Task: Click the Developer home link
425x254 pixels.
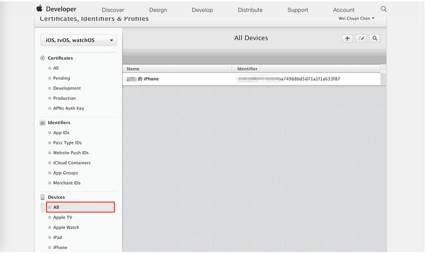Action: point(61,9)
